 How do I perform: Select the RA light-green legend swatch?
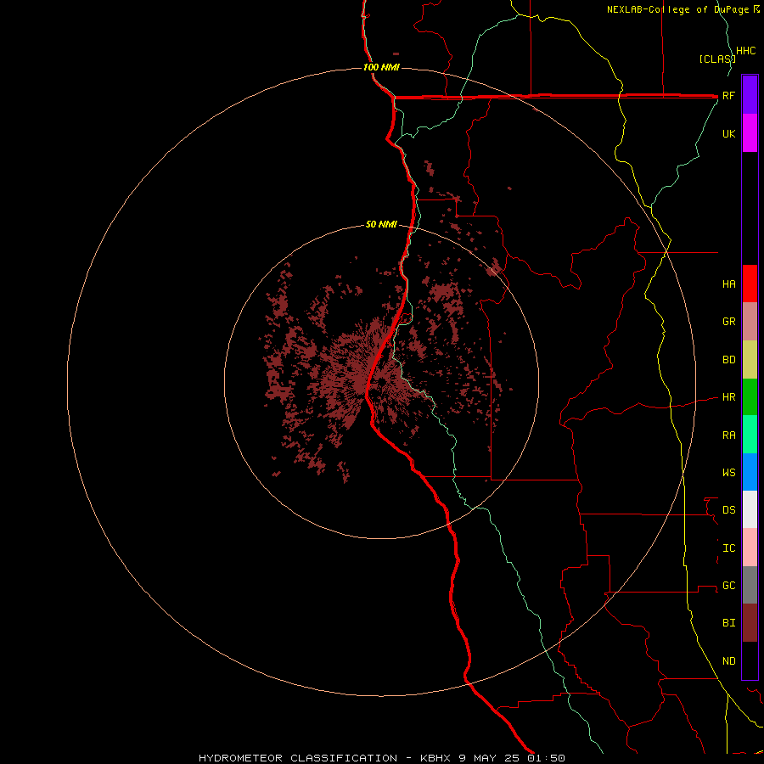coord(750,435)
